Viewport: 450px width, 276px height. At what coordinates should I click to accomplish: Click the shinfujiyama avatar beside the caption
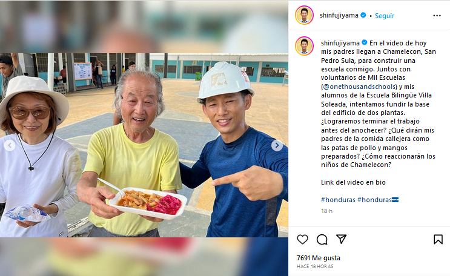click(x=304, y=46)
